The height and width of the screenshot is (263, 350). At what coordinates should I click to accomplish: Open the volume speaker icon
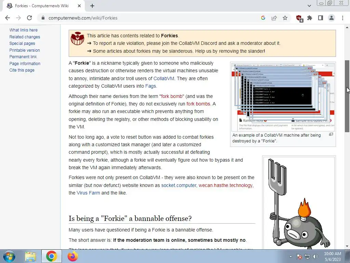(315, 256)
